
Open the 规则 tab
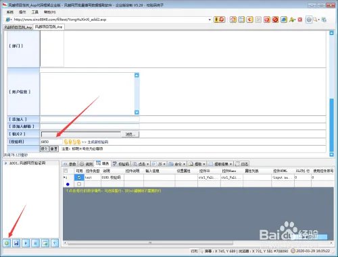87,164
